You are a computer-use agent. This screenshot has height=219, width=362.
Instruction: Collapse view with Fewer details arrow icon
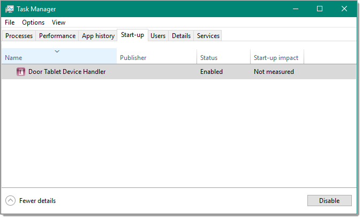[x=10, y=201]
